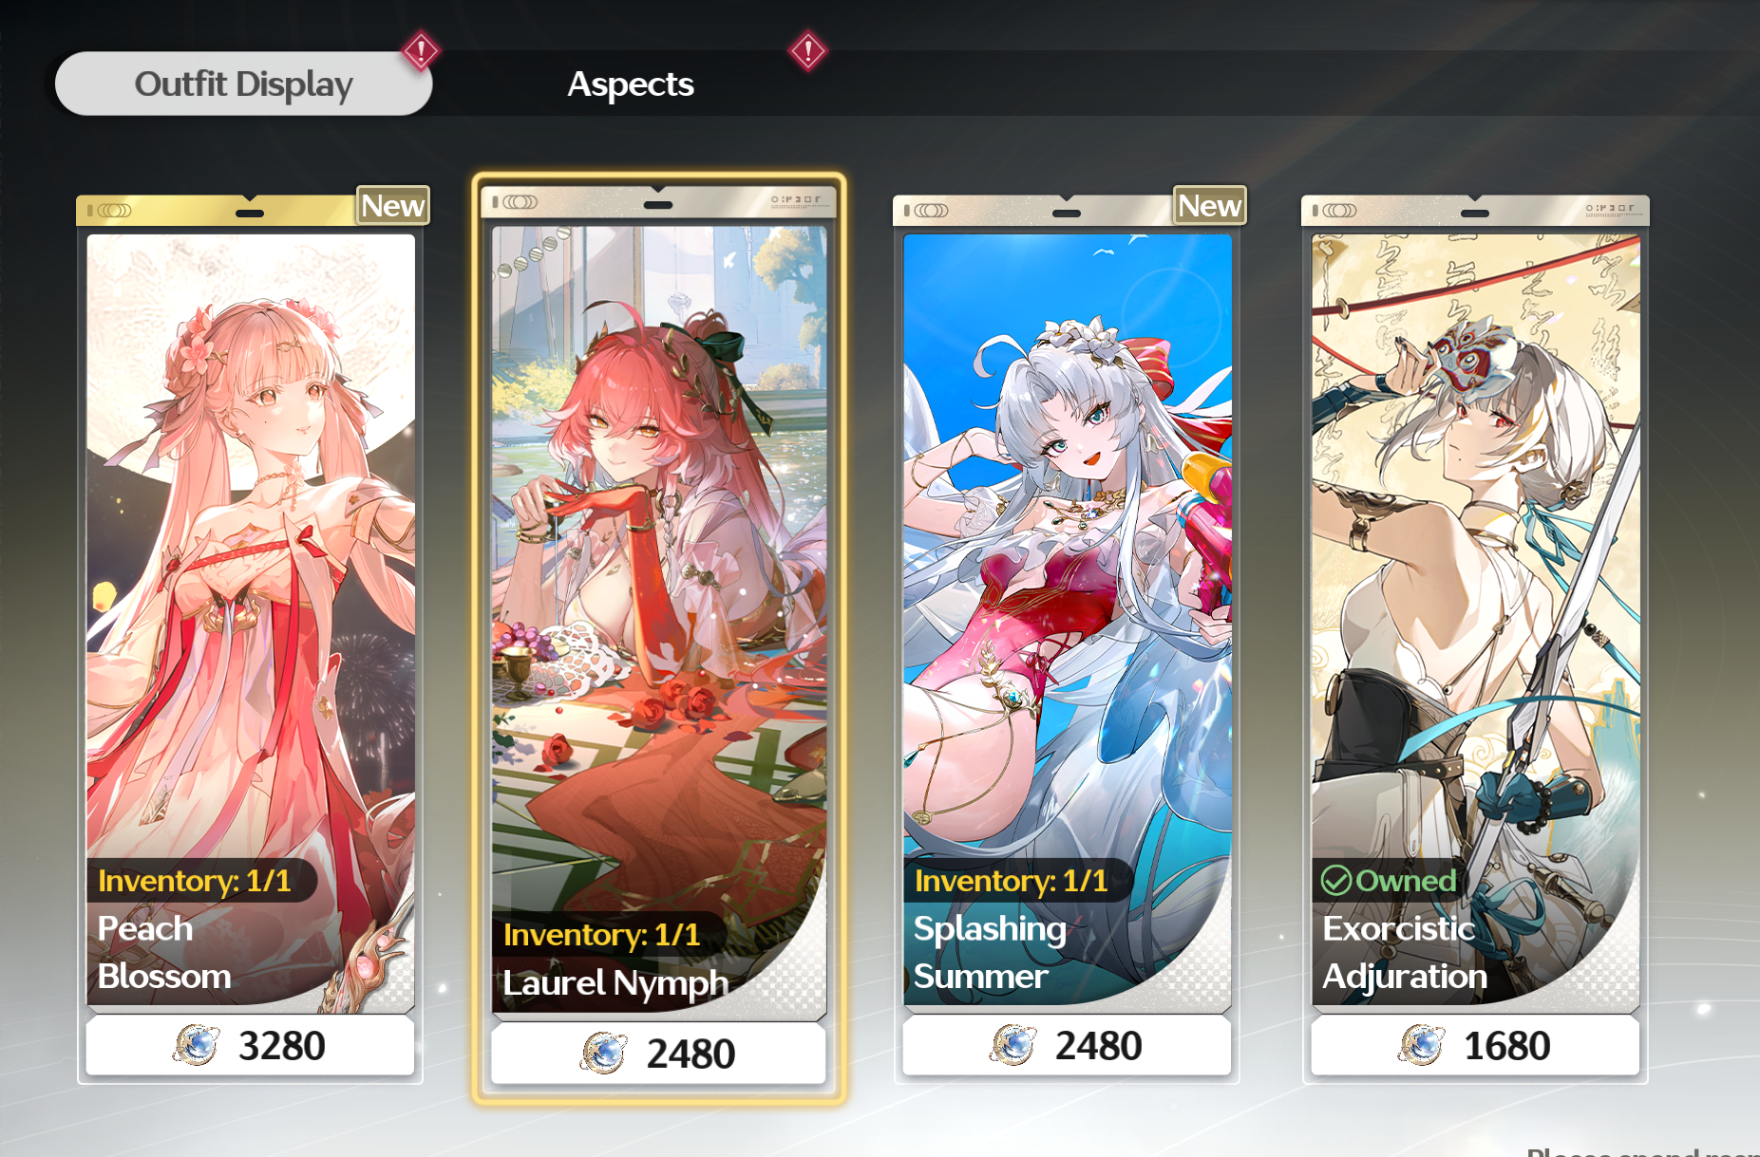1760x1157 pixels.
Task: Click the currency coin icon next to 3280
Action: [197, 1045]
